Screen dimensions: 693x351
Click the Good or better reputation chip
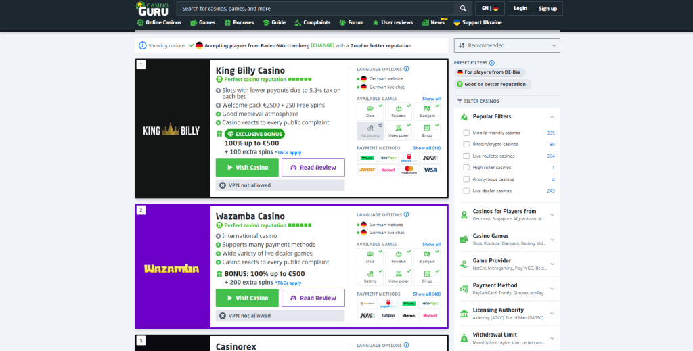(x=493, y=84)
